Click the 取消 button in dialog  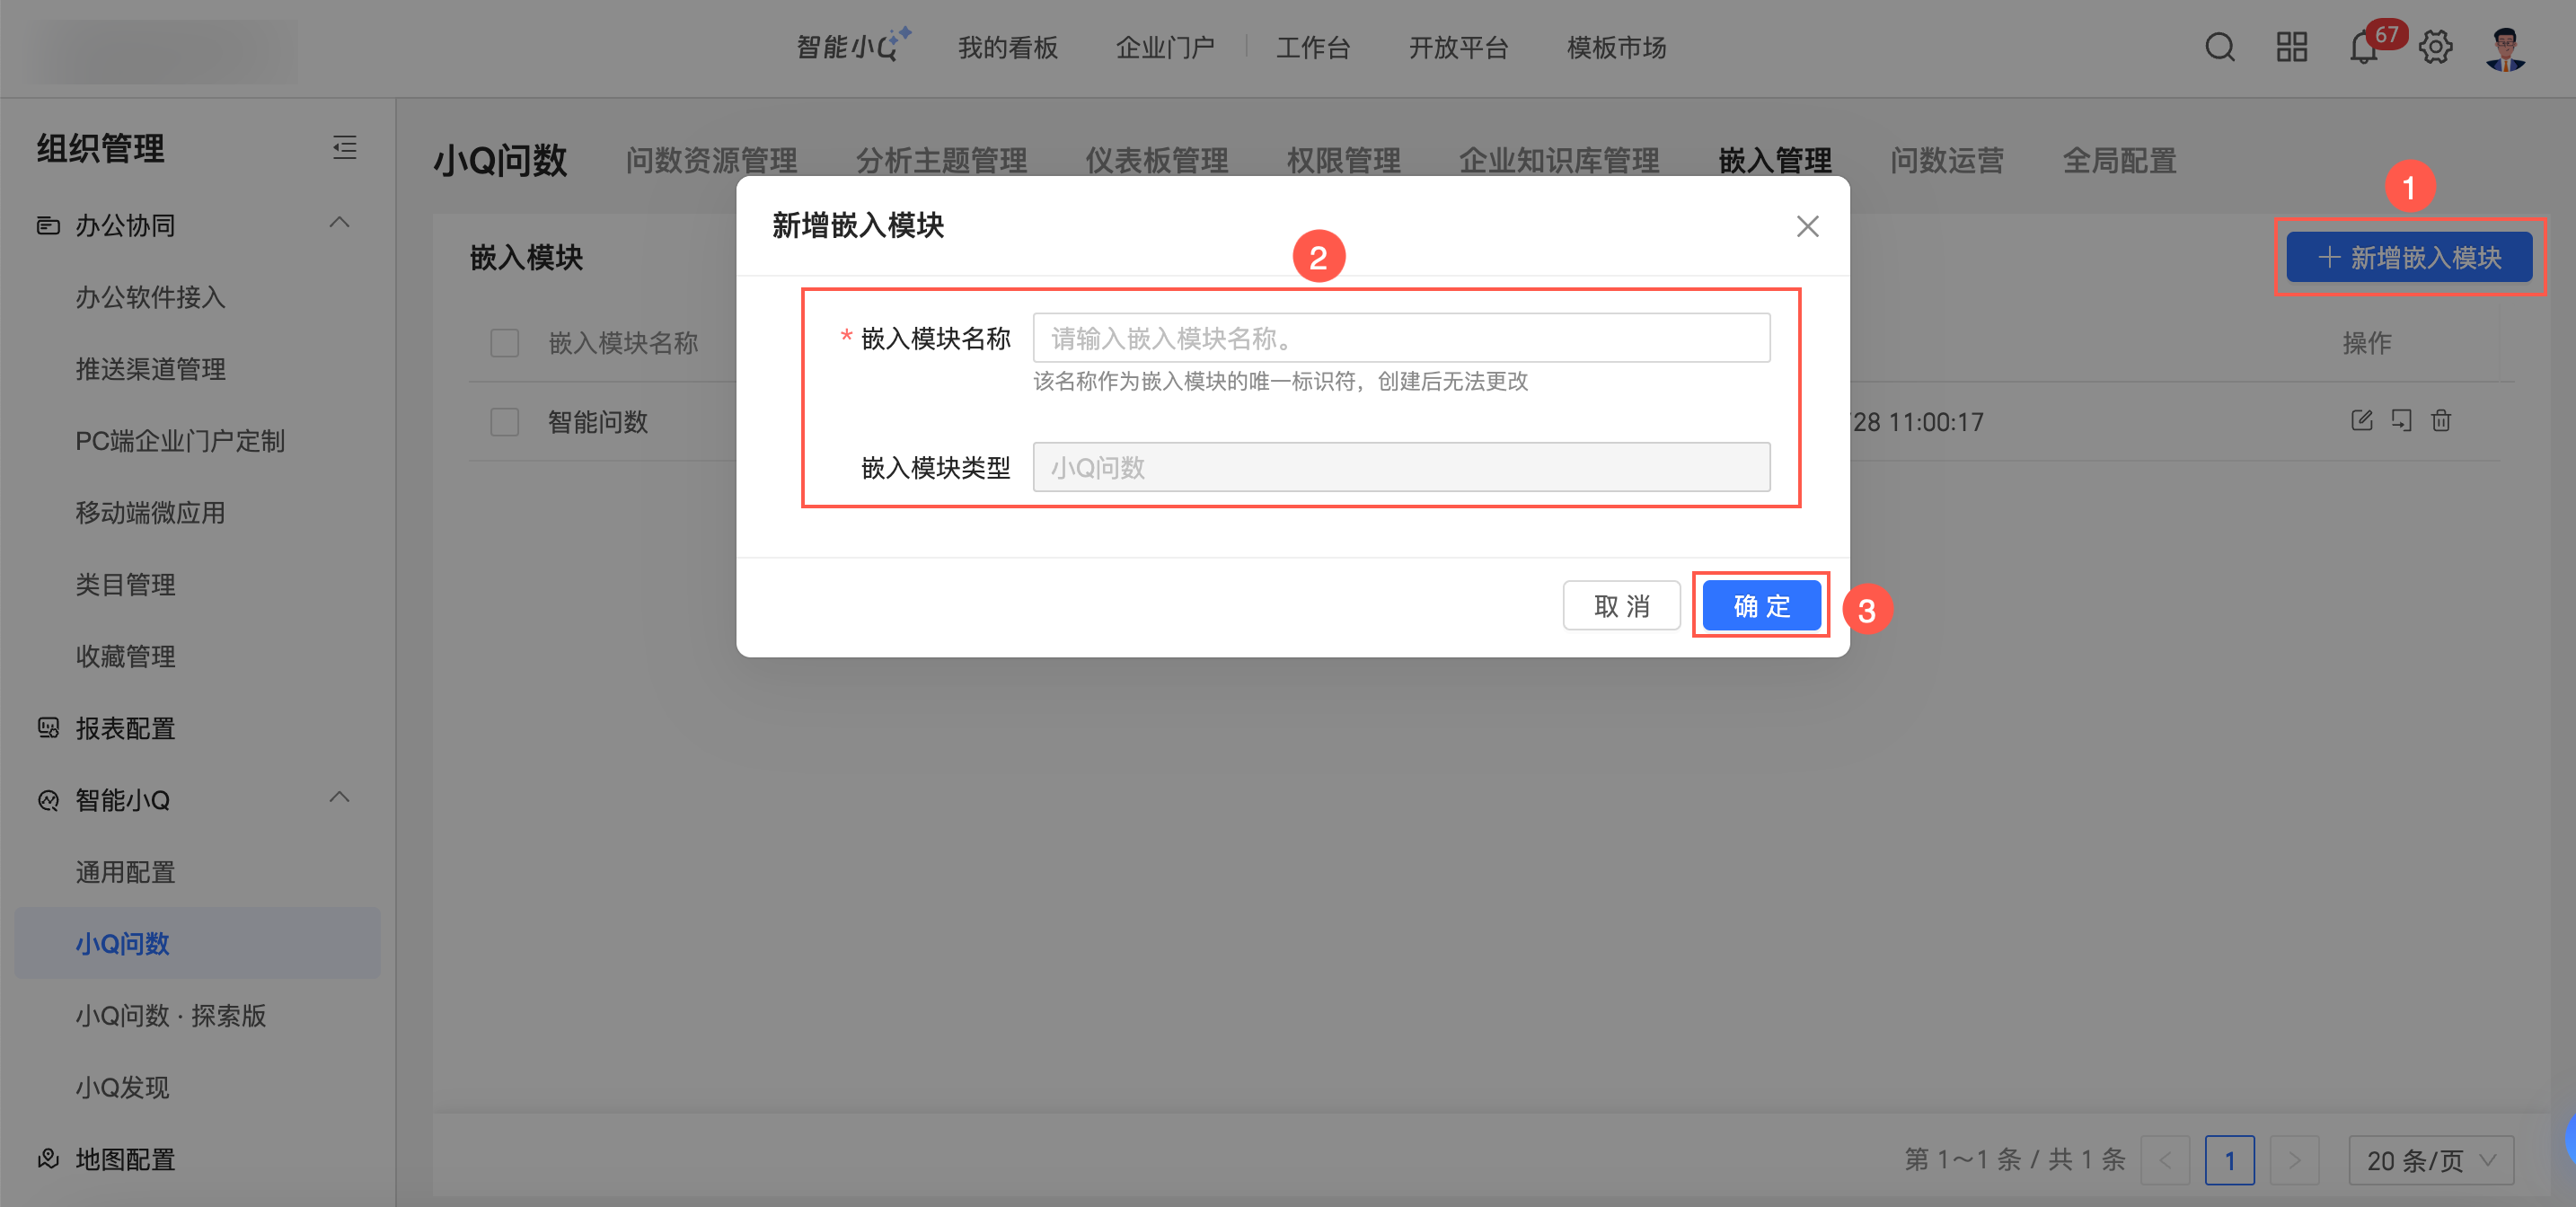click(1621, 605)
